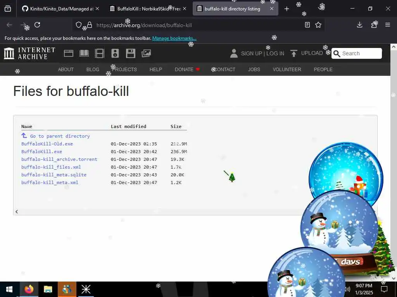Switch to the Kinito GitHub tab
This screenshot has height=297, width=397.
tap(58, 9)
